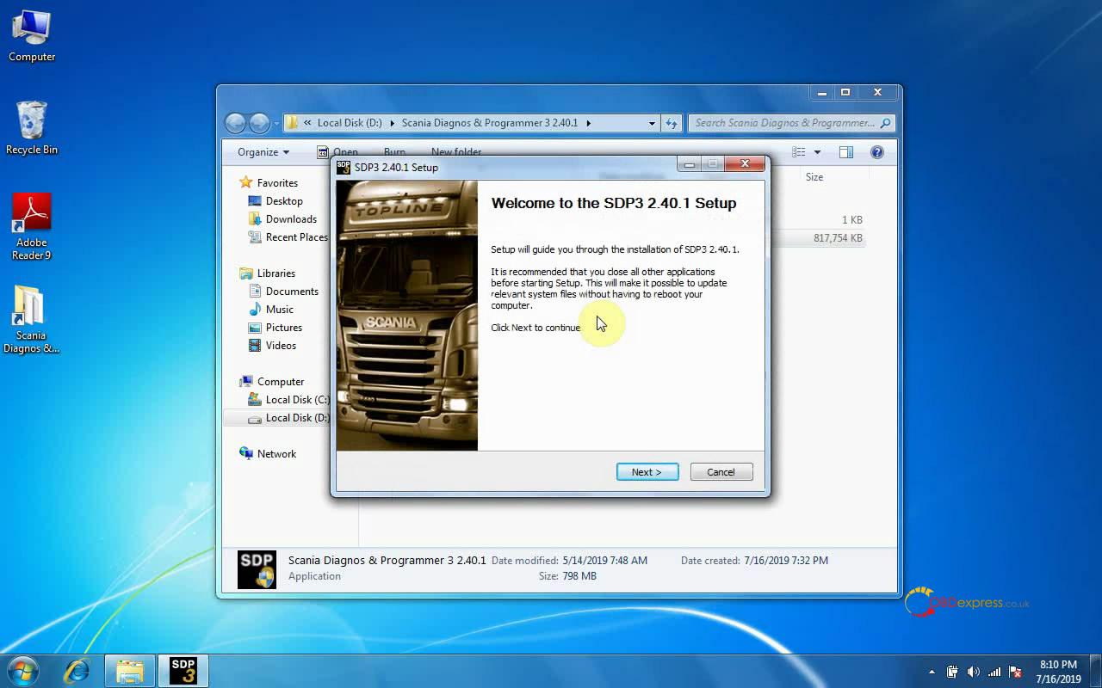This screenshot has height=688, width=1102.
Task: Select the Computer desktop icon
Action: coord(32,36)
